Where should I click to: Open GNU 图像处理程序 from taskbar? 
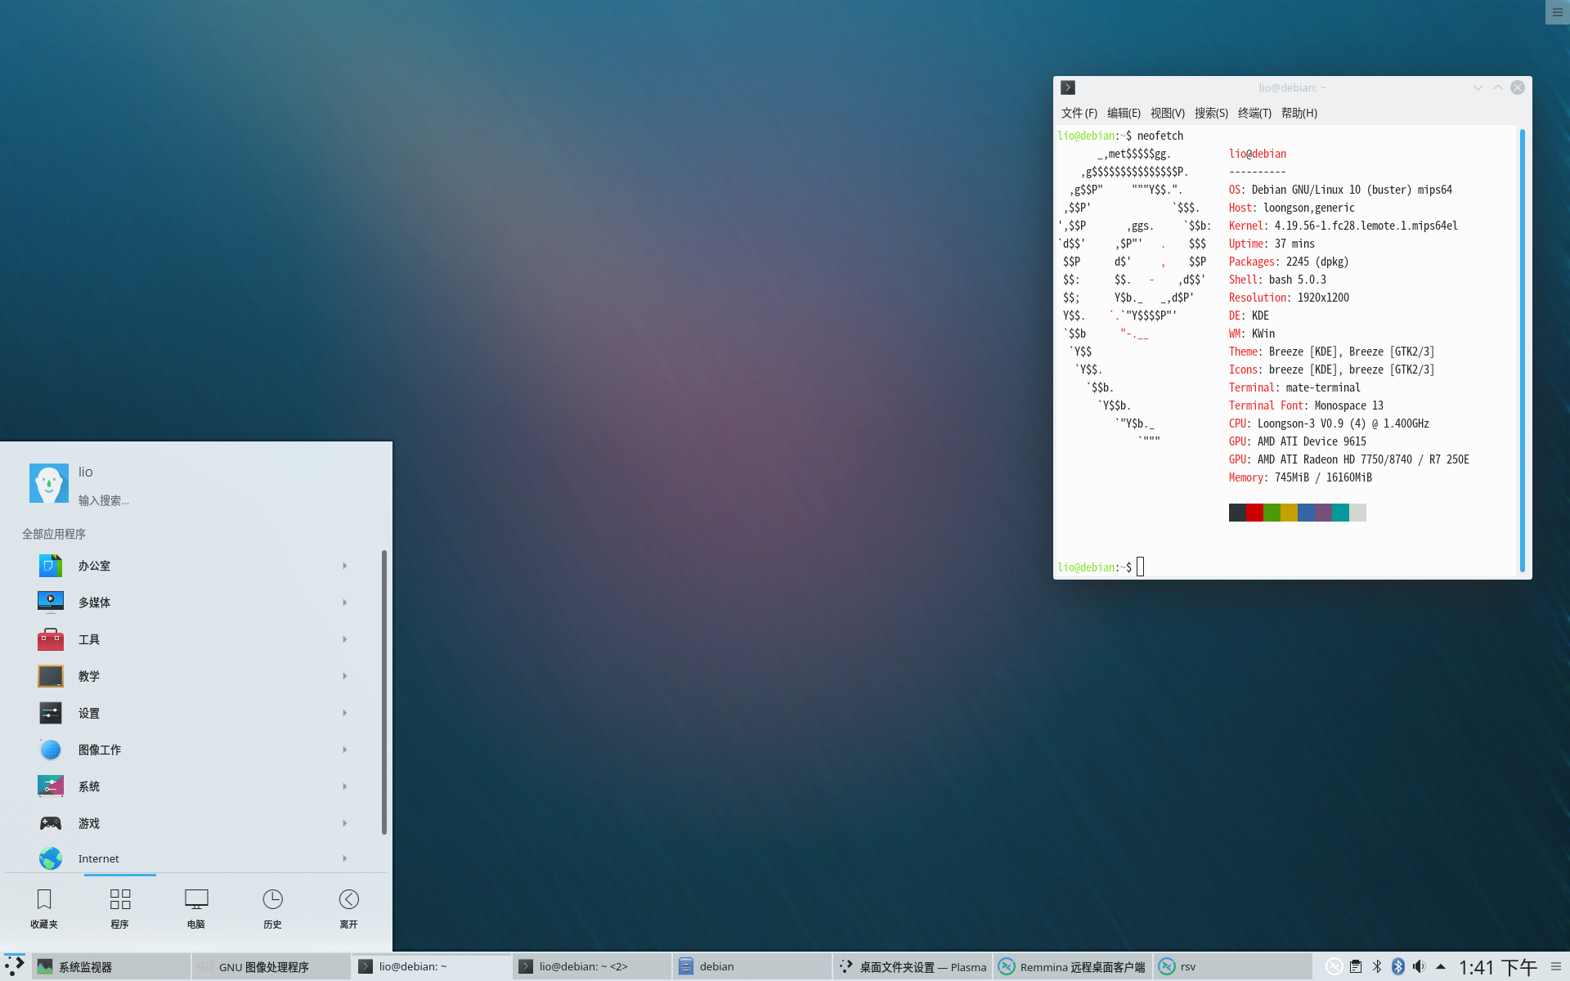(x=263, y=965)
